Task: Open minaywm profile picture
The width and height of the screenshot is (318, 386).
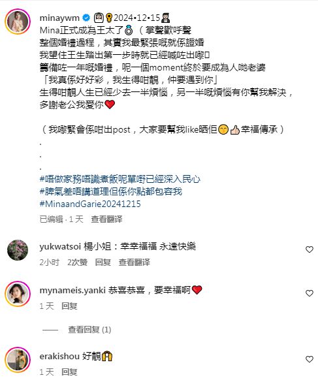Action: pos(18,22)
